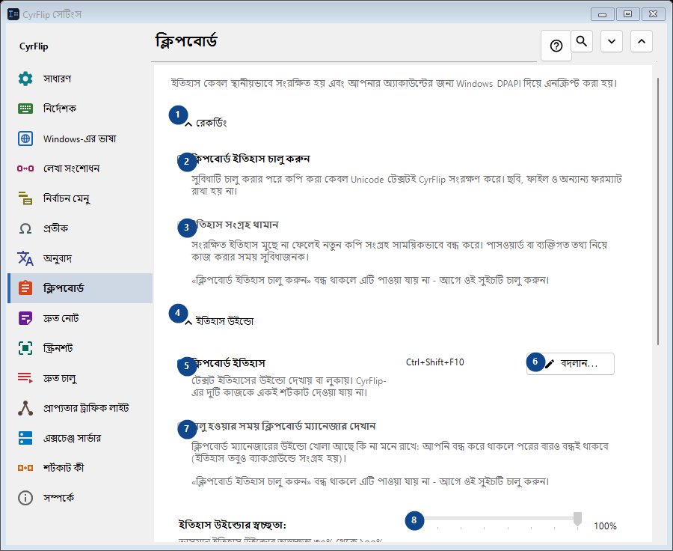Open the স্ক্রিনশট settings page
Viewport: 673px width, 551px height.
(x=80, y=348)
